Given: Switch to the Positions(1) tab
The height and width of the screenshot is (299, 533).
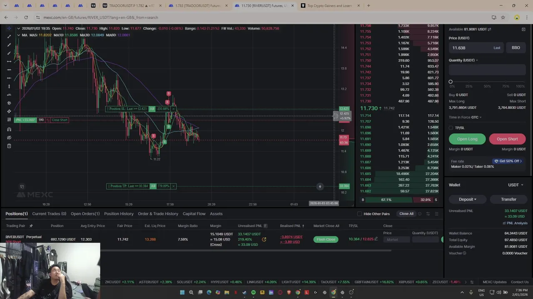Looking at the screenshot, I should [x=17, y=214].
